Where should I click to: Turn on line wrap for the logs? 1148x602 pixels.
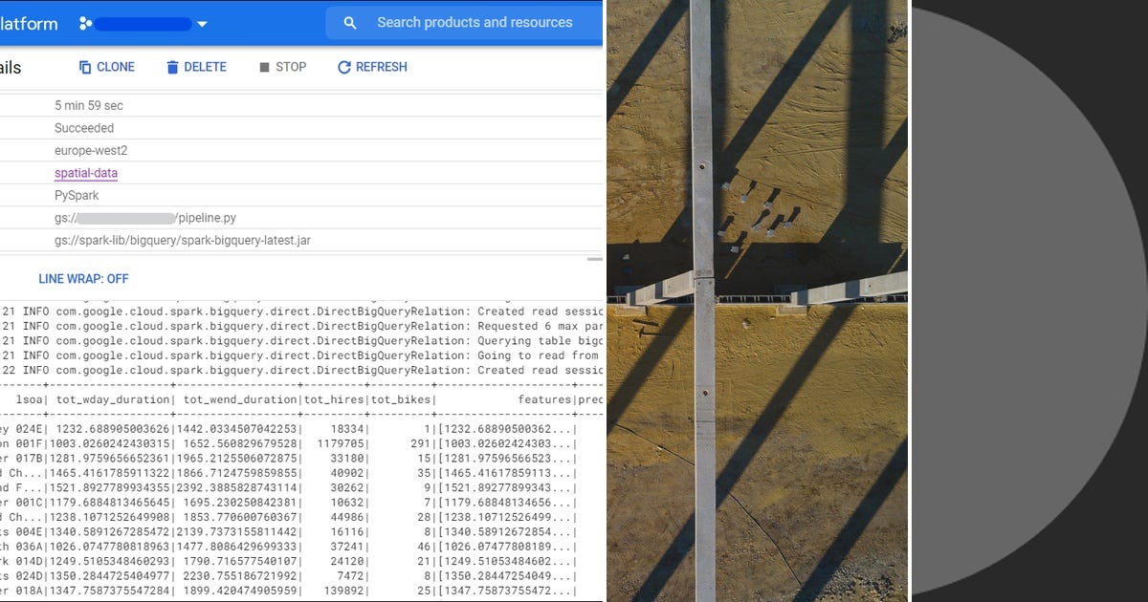point(84,278)
